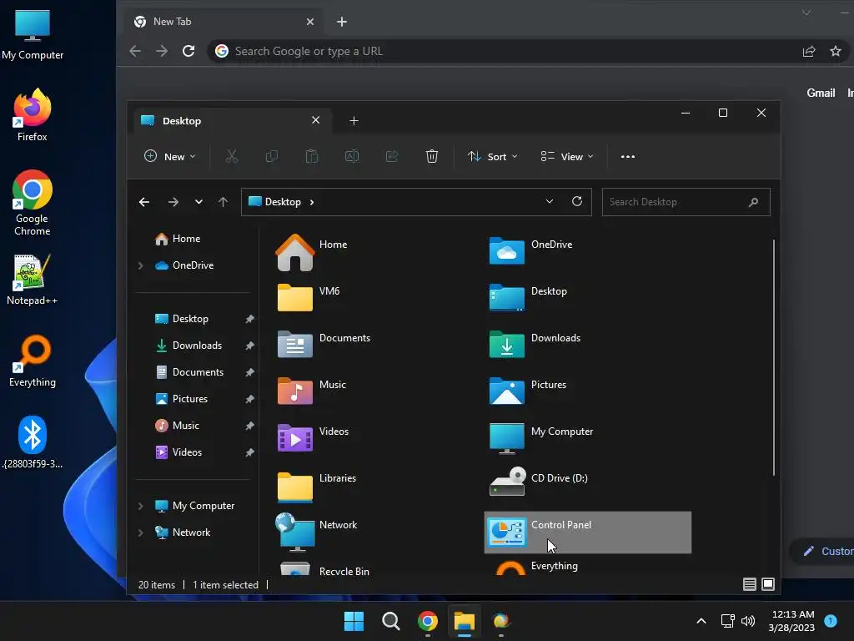This screenshot has width=854, height=641.
Task: Select Everything desktop shortcut
Action: (x=33, y=361)
